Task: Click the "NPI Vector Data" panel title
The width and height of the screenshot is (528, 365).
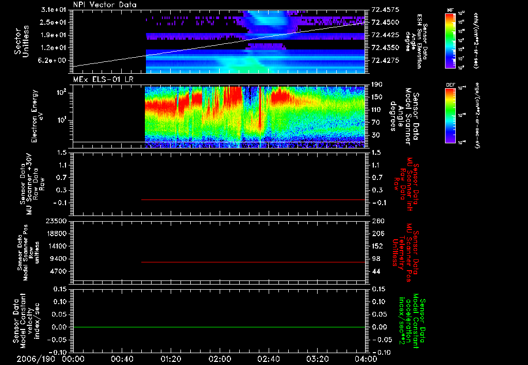Action: click(x=105, y=5)
